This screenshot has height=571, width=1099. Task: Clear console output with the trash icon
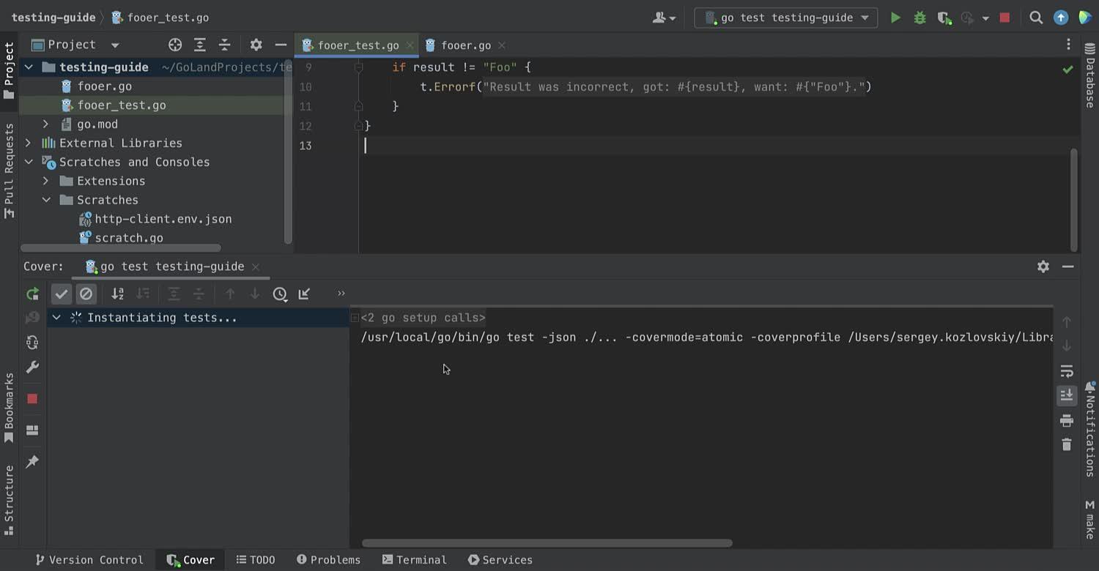(1067, 444)
